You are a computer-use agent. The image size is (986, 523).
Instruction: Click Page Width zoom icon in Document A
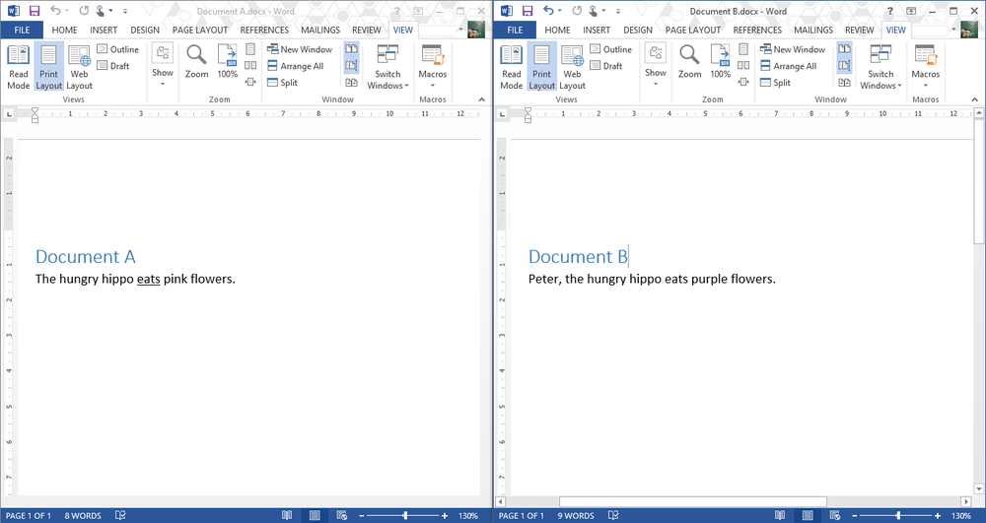point(250,82)
